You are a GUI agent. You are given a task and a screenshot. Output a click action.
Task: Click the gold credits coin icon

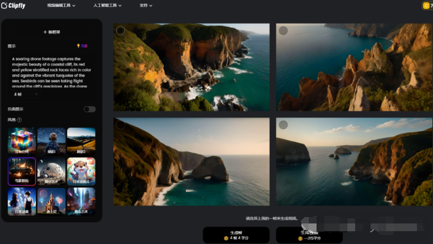click(426, 6)
